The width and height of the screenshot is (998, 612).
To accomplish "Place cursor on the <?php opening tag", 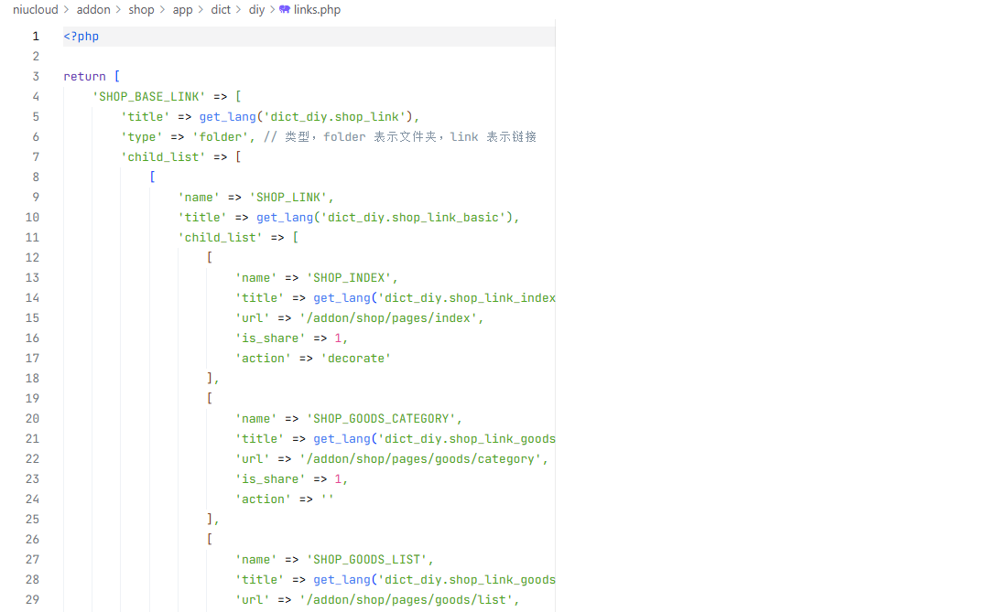I will click(x=81, y=37).
